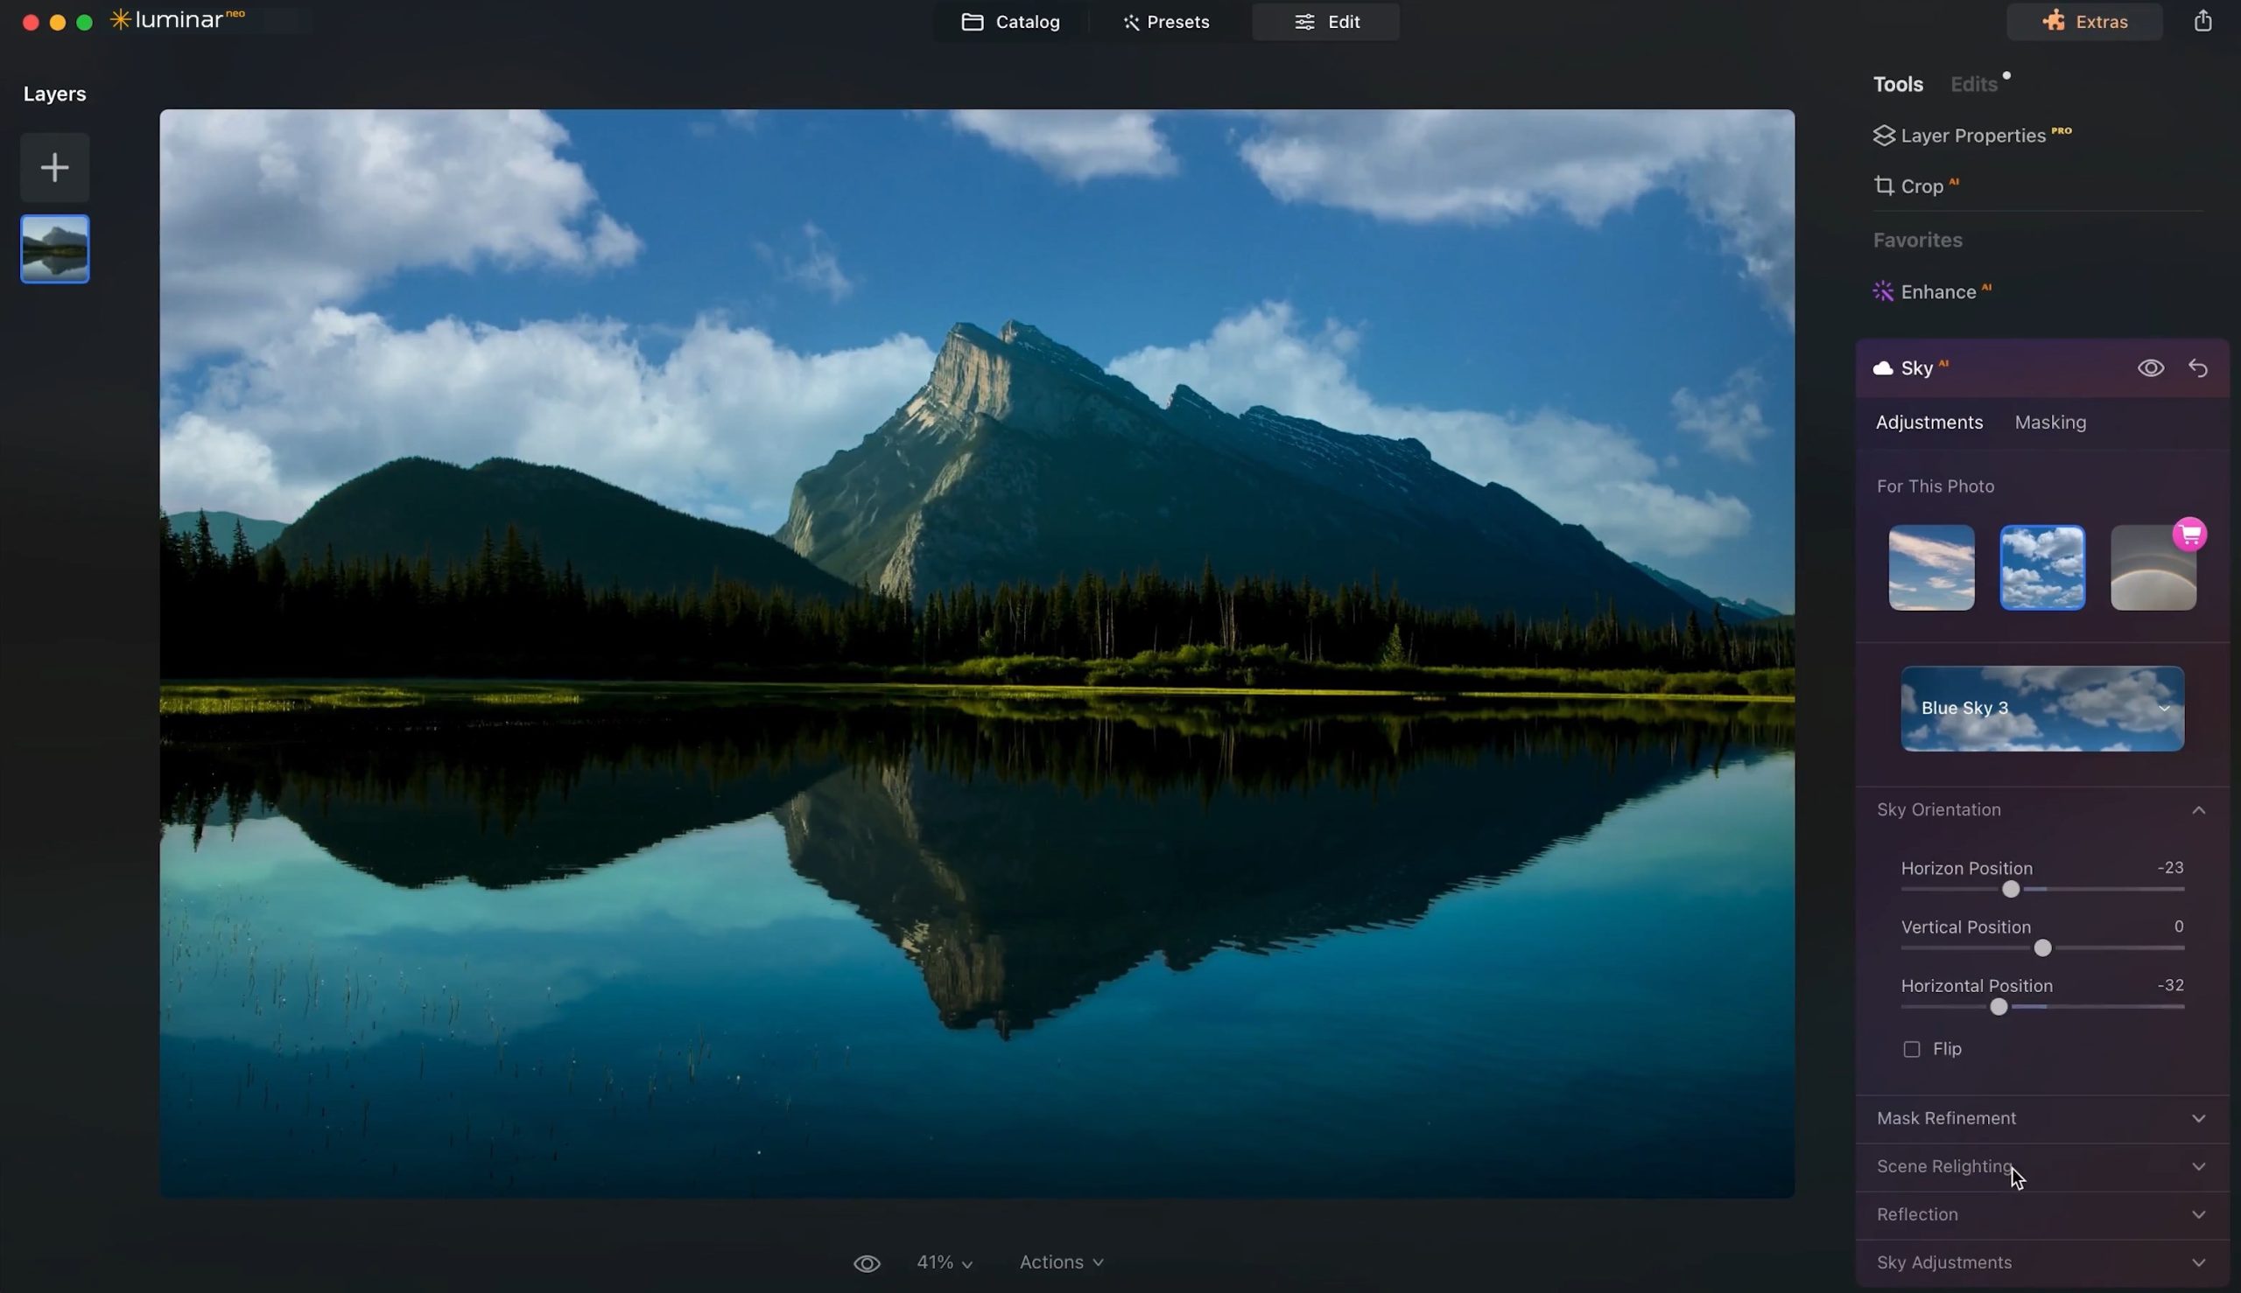Select the Blue Sky 3 preset thumbnail
Image resolution: width=2241 pixels, height=1293 pixels.
[x=2042, y=708]
